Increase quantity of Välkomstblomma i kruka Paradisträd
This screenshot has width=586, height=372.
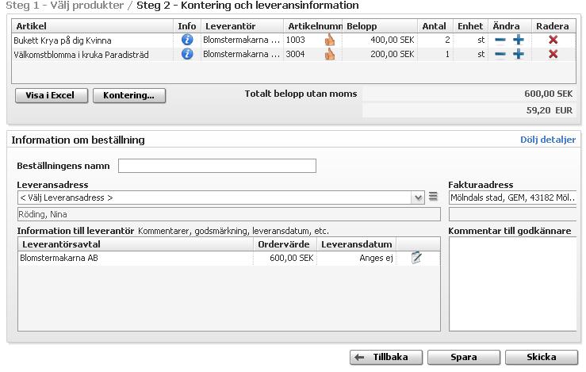click(518, 54)
